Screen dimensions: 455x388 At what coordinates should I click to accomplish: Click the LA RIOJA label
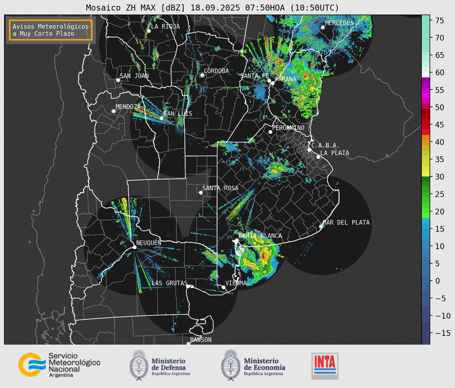(x=165, y=26)
